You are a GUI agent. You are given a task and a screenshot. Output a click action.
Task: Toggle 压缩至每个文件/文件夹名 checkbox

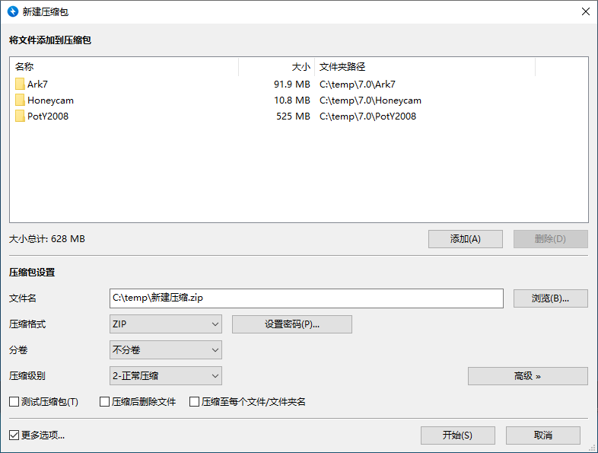coord(195,401)
